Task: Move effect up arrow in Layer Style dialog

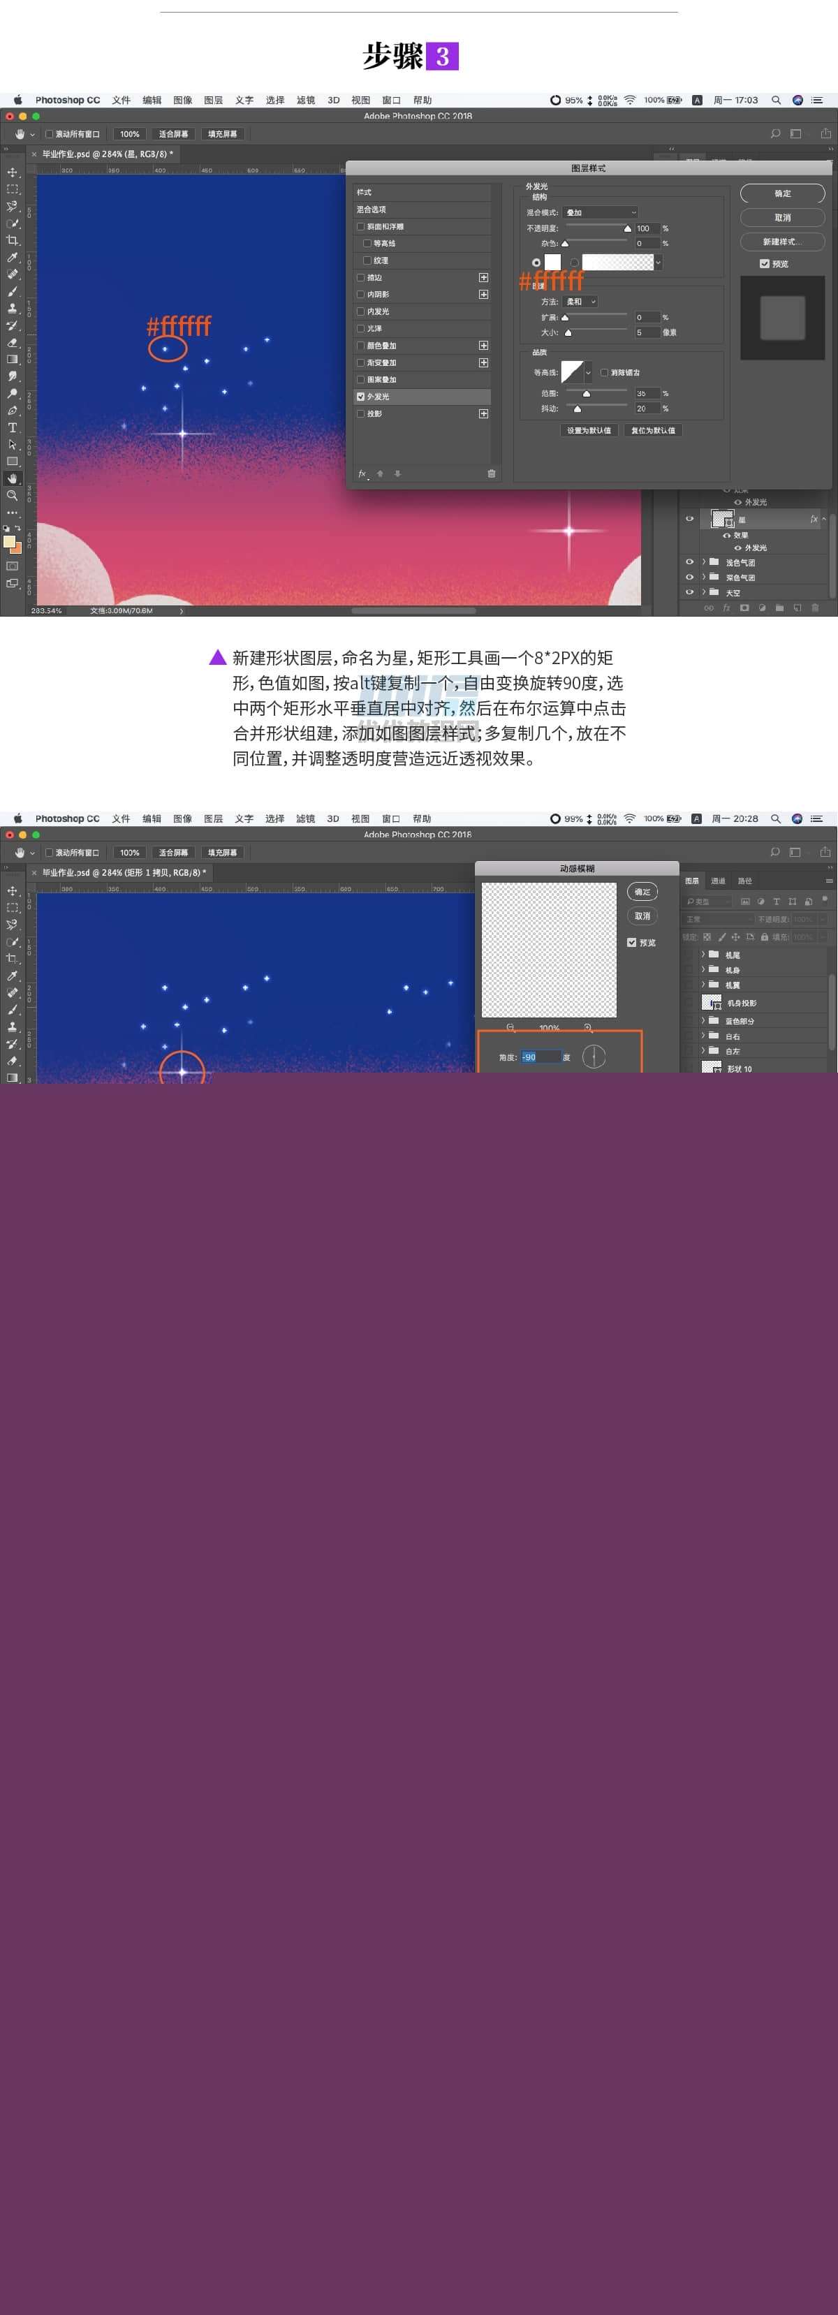Action: tap(381, 473)
